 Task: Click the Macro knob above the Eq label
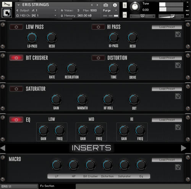point(141,165)
